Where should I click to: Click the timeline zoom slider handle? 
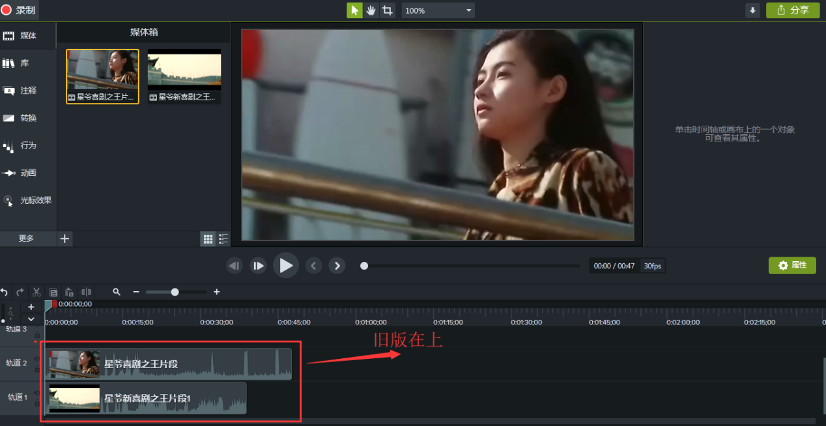coord(175,292)
